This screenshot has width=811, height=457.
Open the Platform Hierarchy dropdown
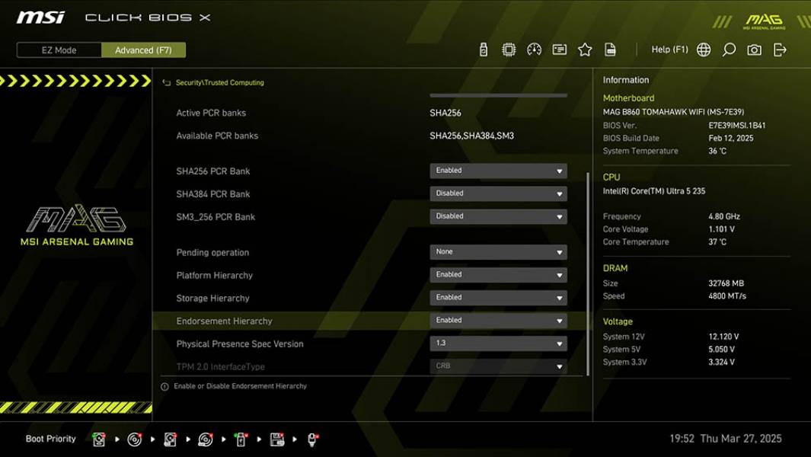[x=498, y=275]
